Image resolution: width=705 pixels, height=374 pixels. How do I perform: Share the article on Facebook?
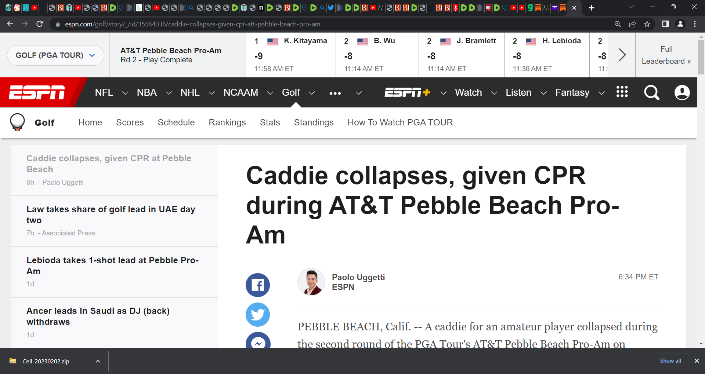click(257, 285)
